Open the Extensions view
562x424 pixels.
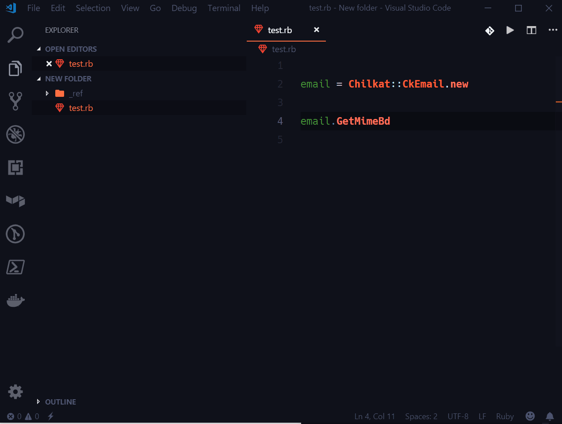15,168
